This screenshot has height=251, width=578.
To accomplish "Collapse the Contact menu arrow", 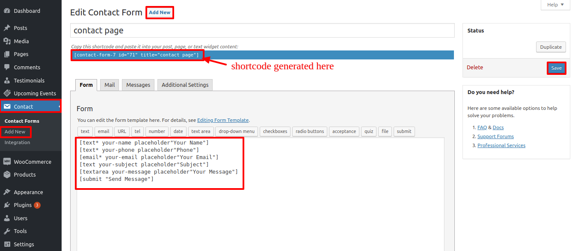I will (x=59, y=106).
